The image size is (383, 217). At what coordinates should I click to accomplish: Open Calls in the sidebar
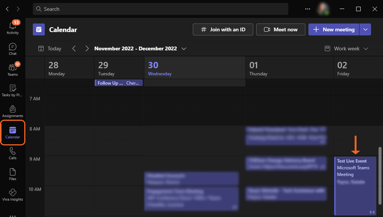13,153
